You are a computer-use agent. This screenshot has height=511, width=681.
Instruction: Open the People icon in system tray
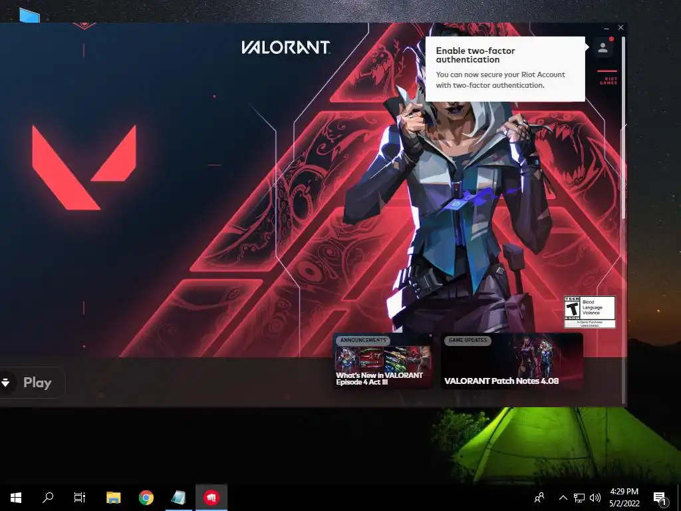(x=539, y=498)
